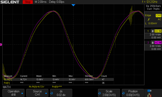Click the Position 0.00(GV/S) button

(133, 93)
